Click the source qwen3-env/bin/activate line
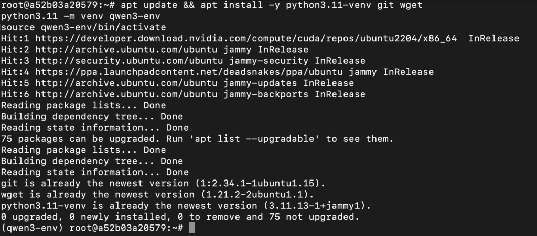Viewport: 537px width, 236px height. 83,27
